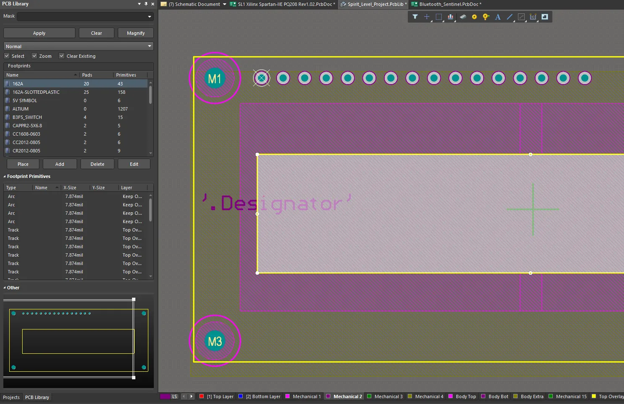Select the Place String text tool
This screenshot has height=404, width=624.
(498, 17)
